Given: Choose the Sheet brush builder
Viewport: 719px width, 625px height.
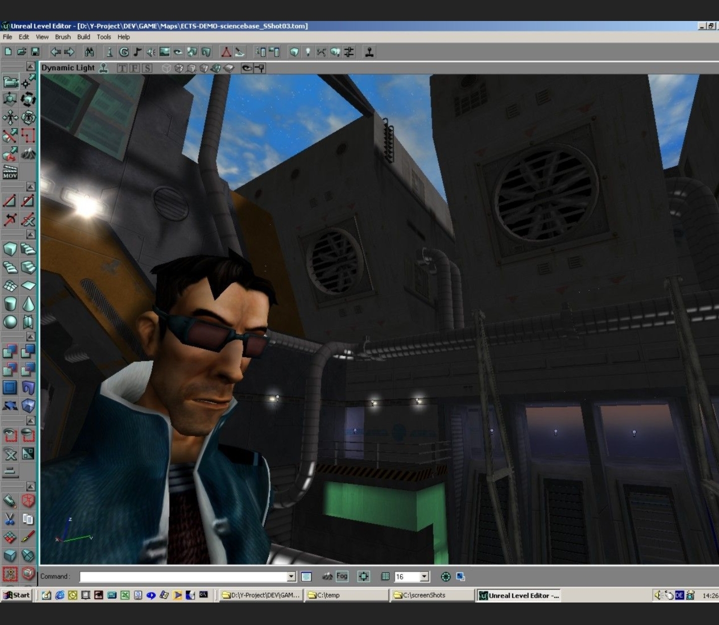Looking at the screenshot, I should tap(28, 285).
